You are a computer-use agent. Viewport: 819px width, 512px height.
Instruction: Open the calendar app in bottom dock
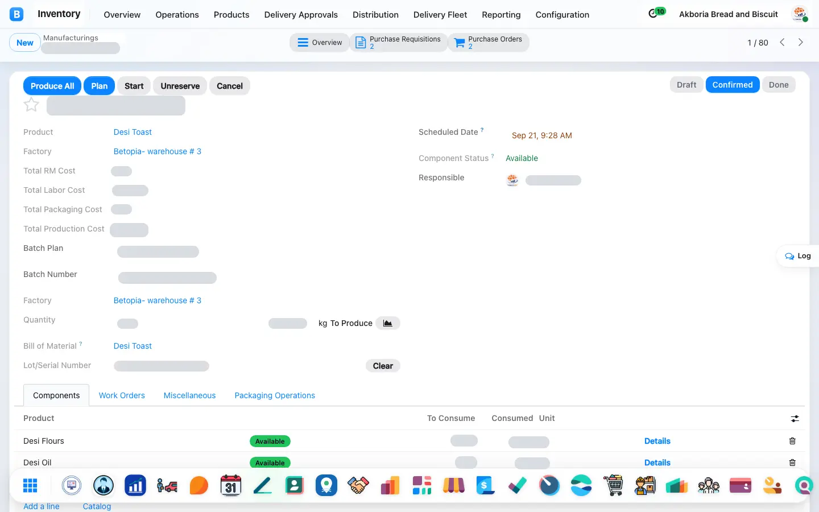tap(231, 485)
